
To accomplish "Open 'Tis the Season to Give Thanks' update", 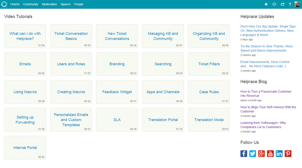I will pos(266,48).
